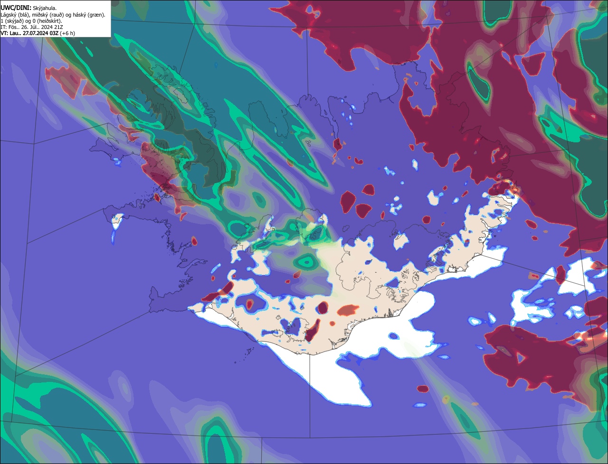This screenshot has height=464, width=608.
Task: Click the text "1 (skýjað) og 0 (heiðskírt)."
Action: click(x=31, y=21)
